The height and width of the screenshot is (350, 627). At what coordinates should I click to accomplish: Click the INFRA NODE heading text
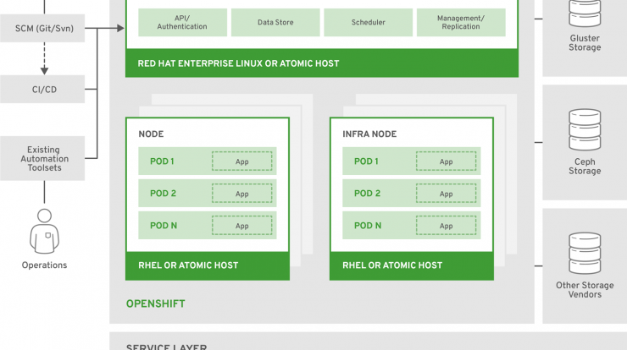(x=369, y=134)
